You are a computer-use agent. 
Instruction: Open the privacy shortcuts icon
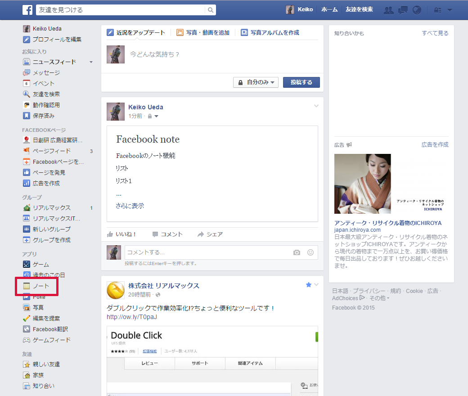[437, 10]
